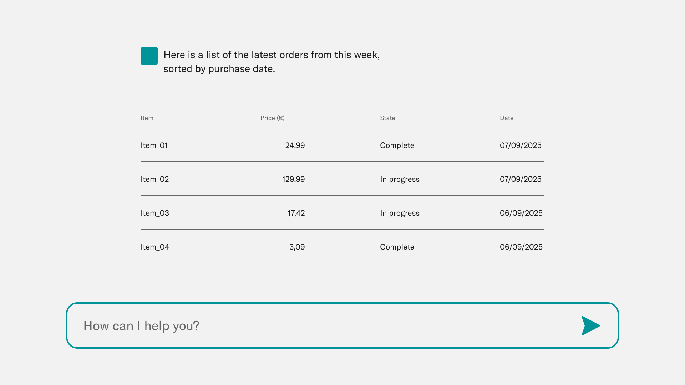Click the assistant message about latest orders
Viewport: 685px width, 385px height.
pos(272,62)
